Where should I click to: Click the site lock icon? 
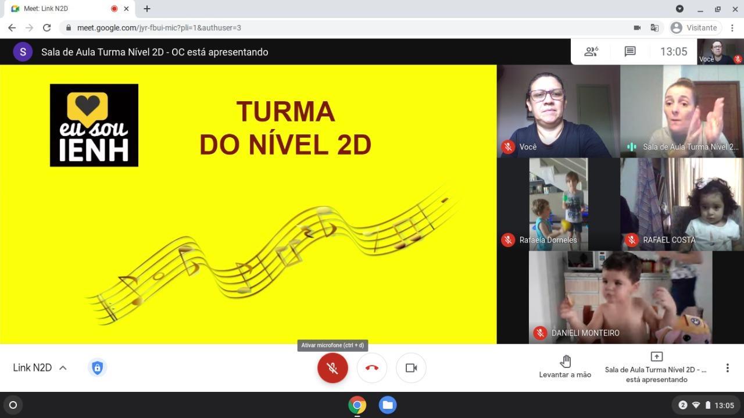69,27
